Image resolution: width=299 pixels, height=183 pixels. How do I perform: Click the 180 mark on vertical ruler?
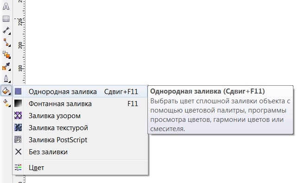point(20,68)
